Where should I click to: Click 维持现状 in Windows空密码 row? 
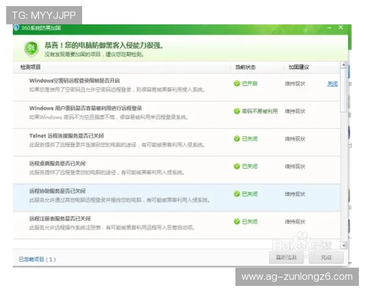click(x=295, y=83)
